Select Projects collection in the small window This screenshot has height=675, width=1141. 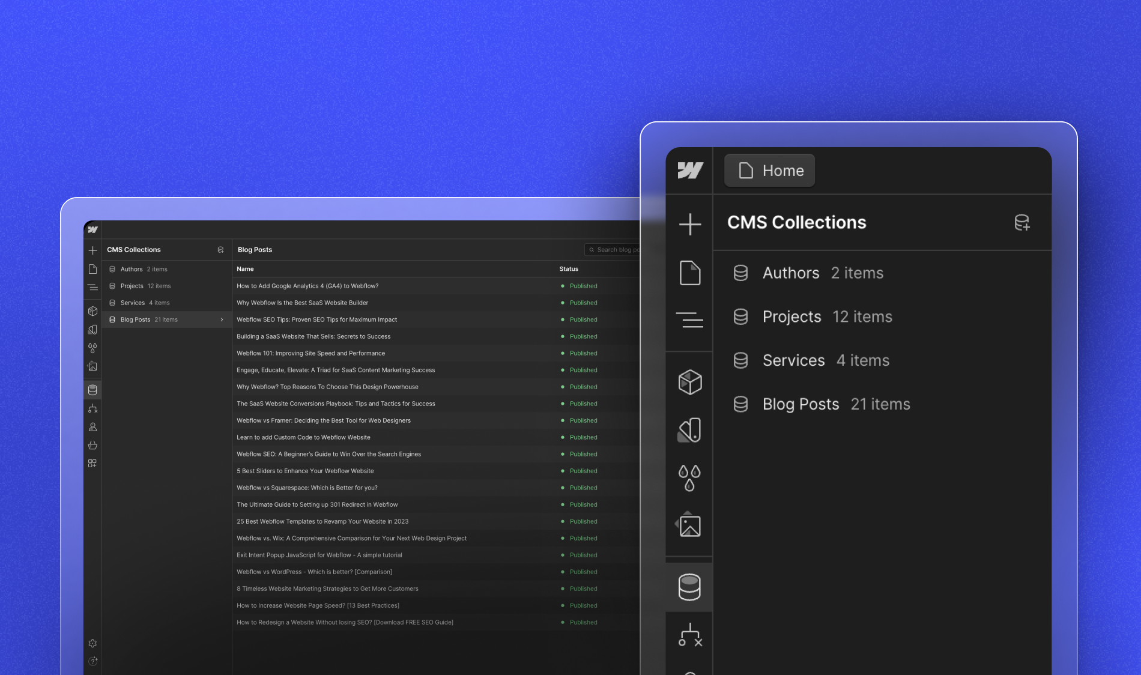(167, 286)
